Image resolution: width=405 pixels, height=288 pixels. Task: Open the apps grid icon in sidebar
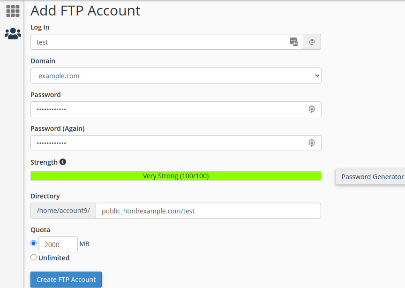tap(13, 11)
